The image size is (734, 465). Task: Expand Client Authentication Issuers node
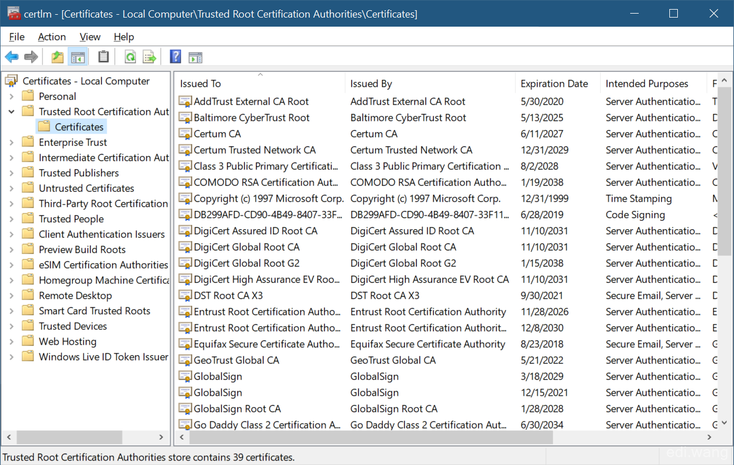coord(11,234)
